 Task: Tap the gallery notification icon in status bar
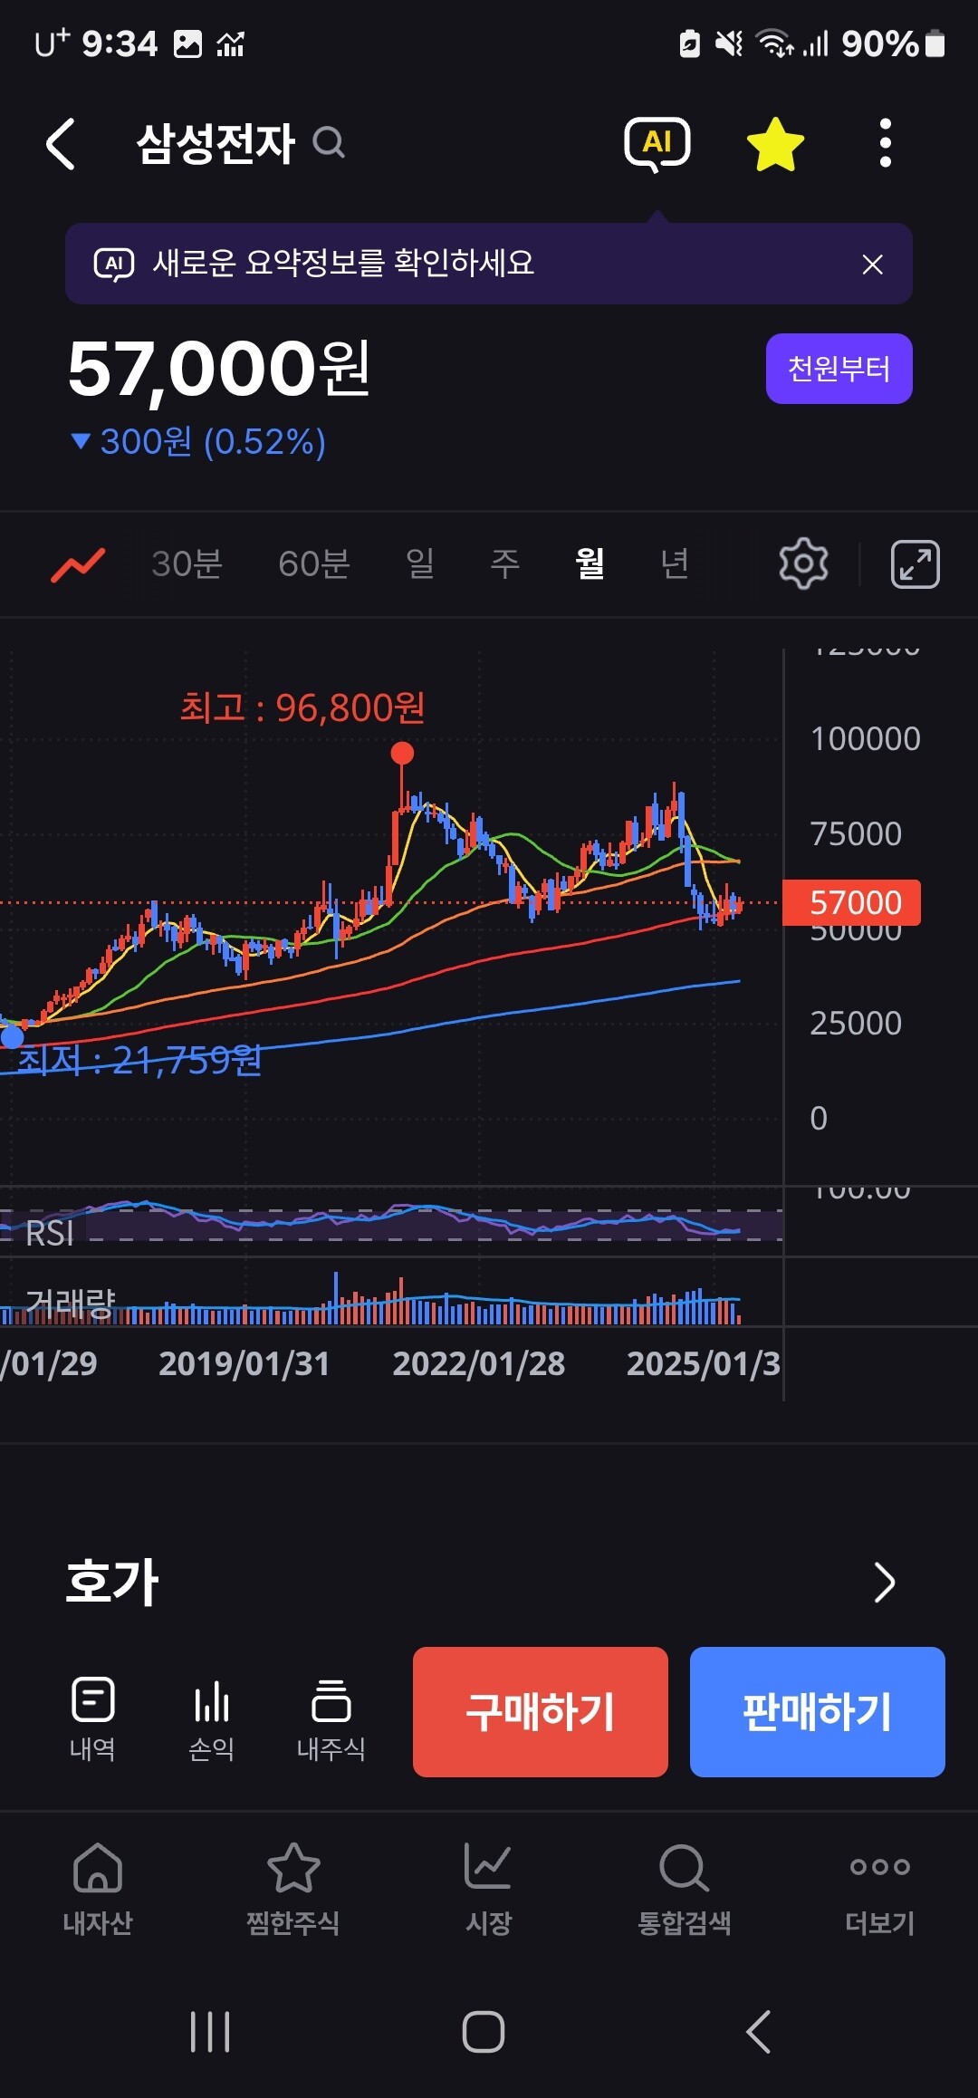[187, 43]
